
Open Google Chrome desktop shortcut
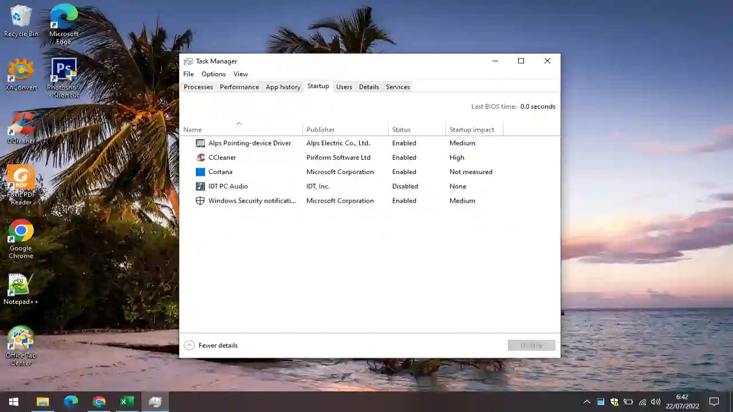point(21,239)
